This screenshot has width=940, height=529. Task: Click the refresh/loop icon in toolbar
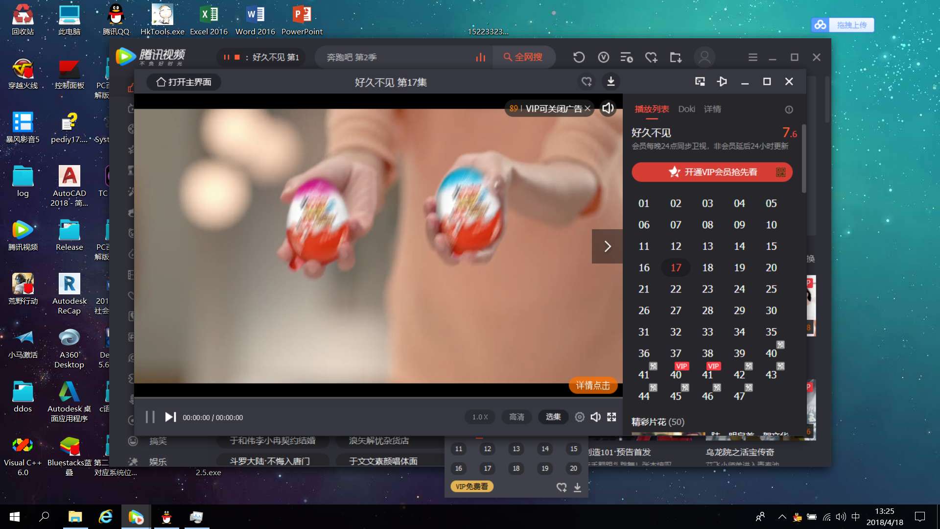pos(579,57)
